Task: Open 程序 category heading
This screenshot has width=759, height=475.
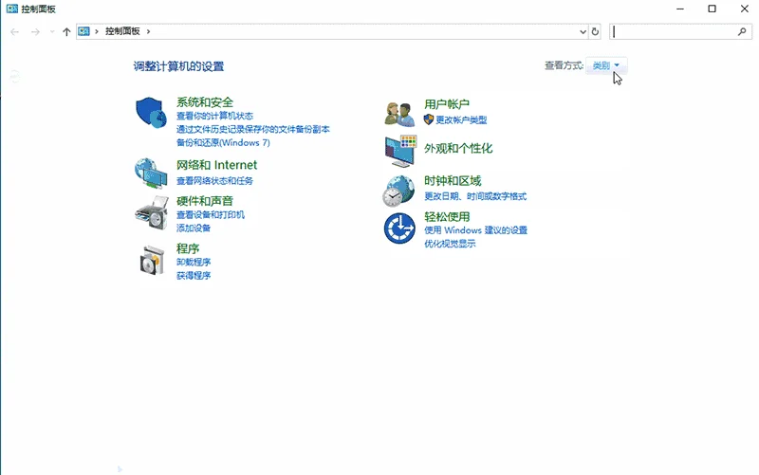Action: coord(188,248)
